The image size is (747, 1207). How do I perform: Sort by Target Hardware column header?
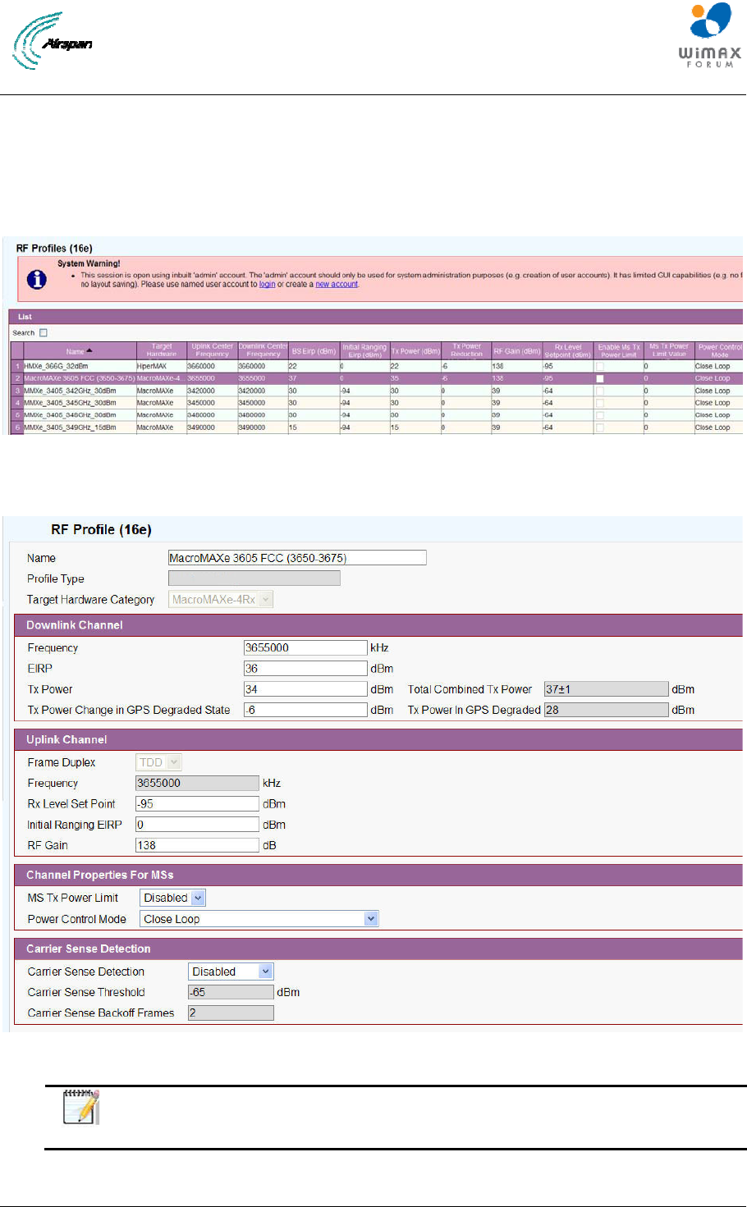pyautogui.click(x=162, y=350)
